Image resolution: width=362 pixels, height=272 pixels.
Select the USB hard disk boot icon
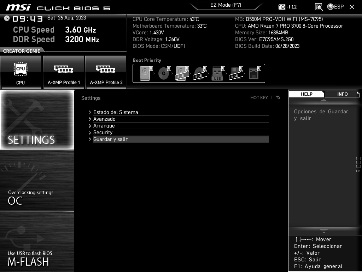tap(182, 73)
